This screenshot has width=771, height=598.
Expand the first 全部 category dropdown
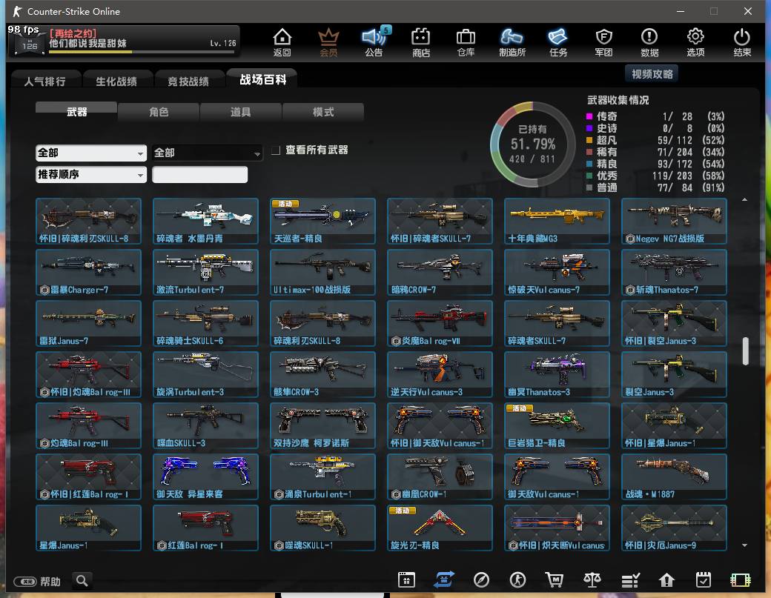click(x=91, y=153)
